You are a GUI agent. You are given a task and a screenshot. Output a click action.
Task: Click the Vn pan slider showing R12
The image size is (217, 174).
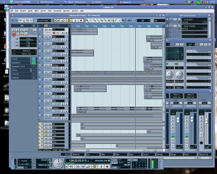tap(28, 42)
